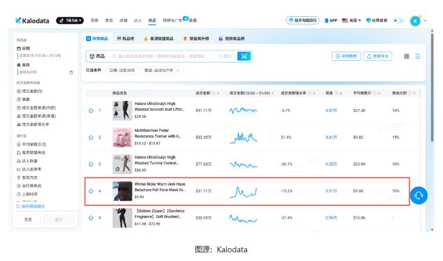This screenshot has height=261, width=443.
Task: Click the trash icon to clear category
Action: [x=71, y=72]
